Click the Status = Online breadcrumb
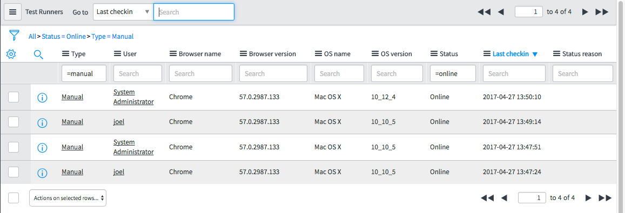 tap(64, 36)
